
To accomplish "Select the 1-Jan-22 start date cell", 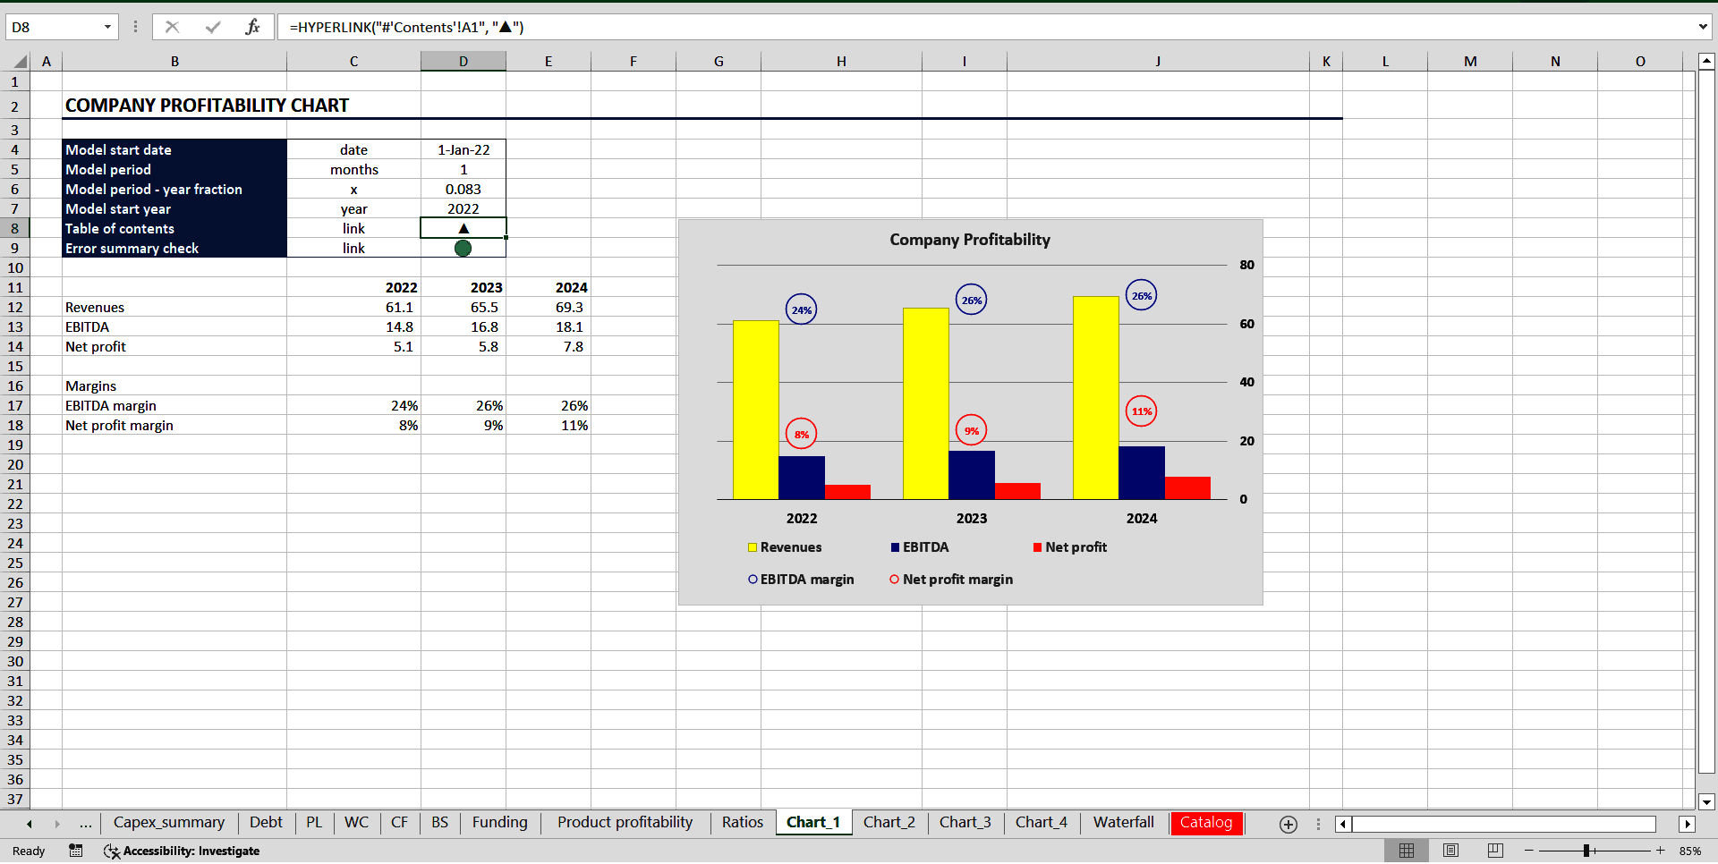I will tap(464, 150).
